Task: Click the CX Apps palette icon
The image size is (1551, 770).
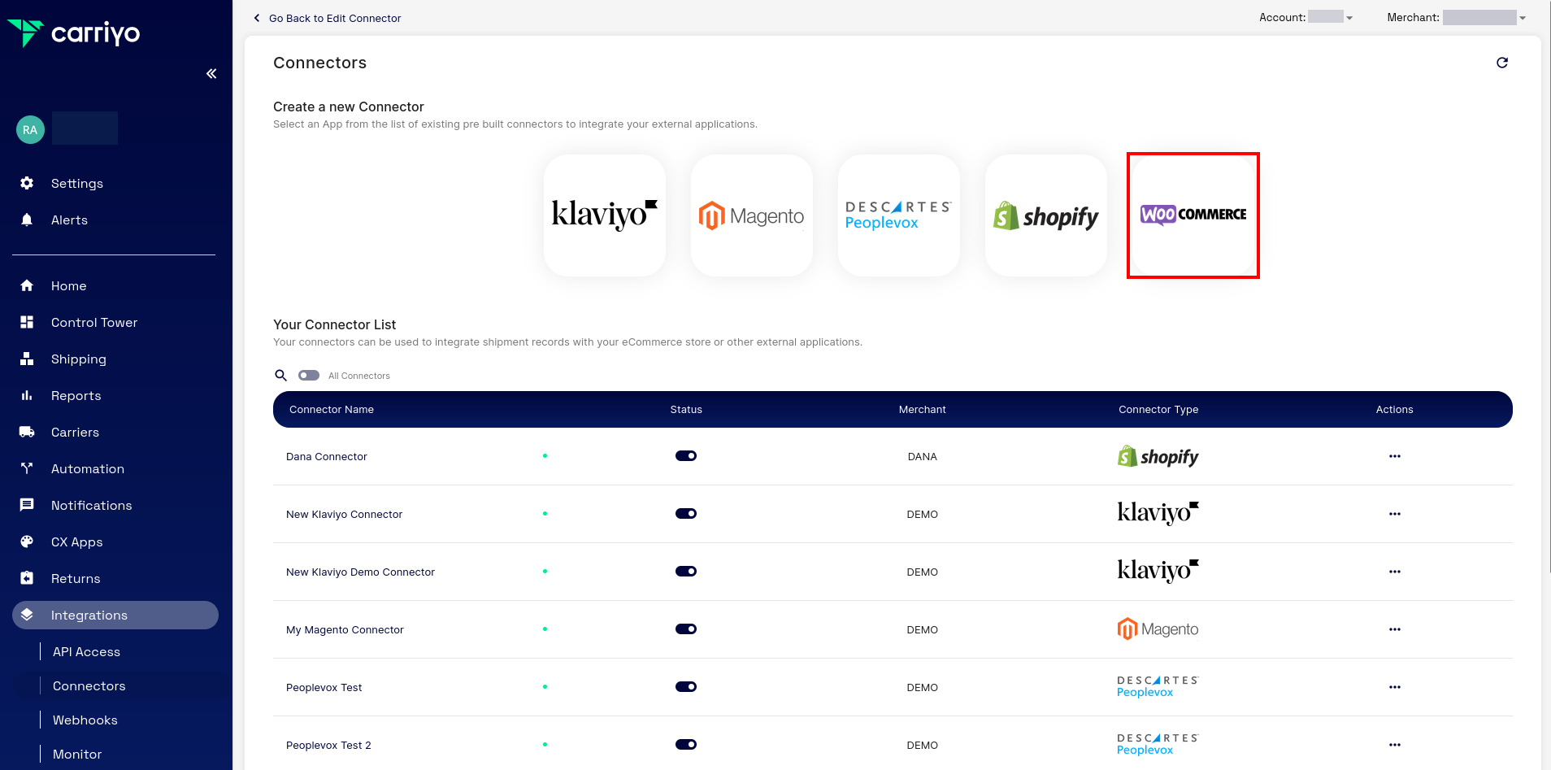Action: pos(27,542)
